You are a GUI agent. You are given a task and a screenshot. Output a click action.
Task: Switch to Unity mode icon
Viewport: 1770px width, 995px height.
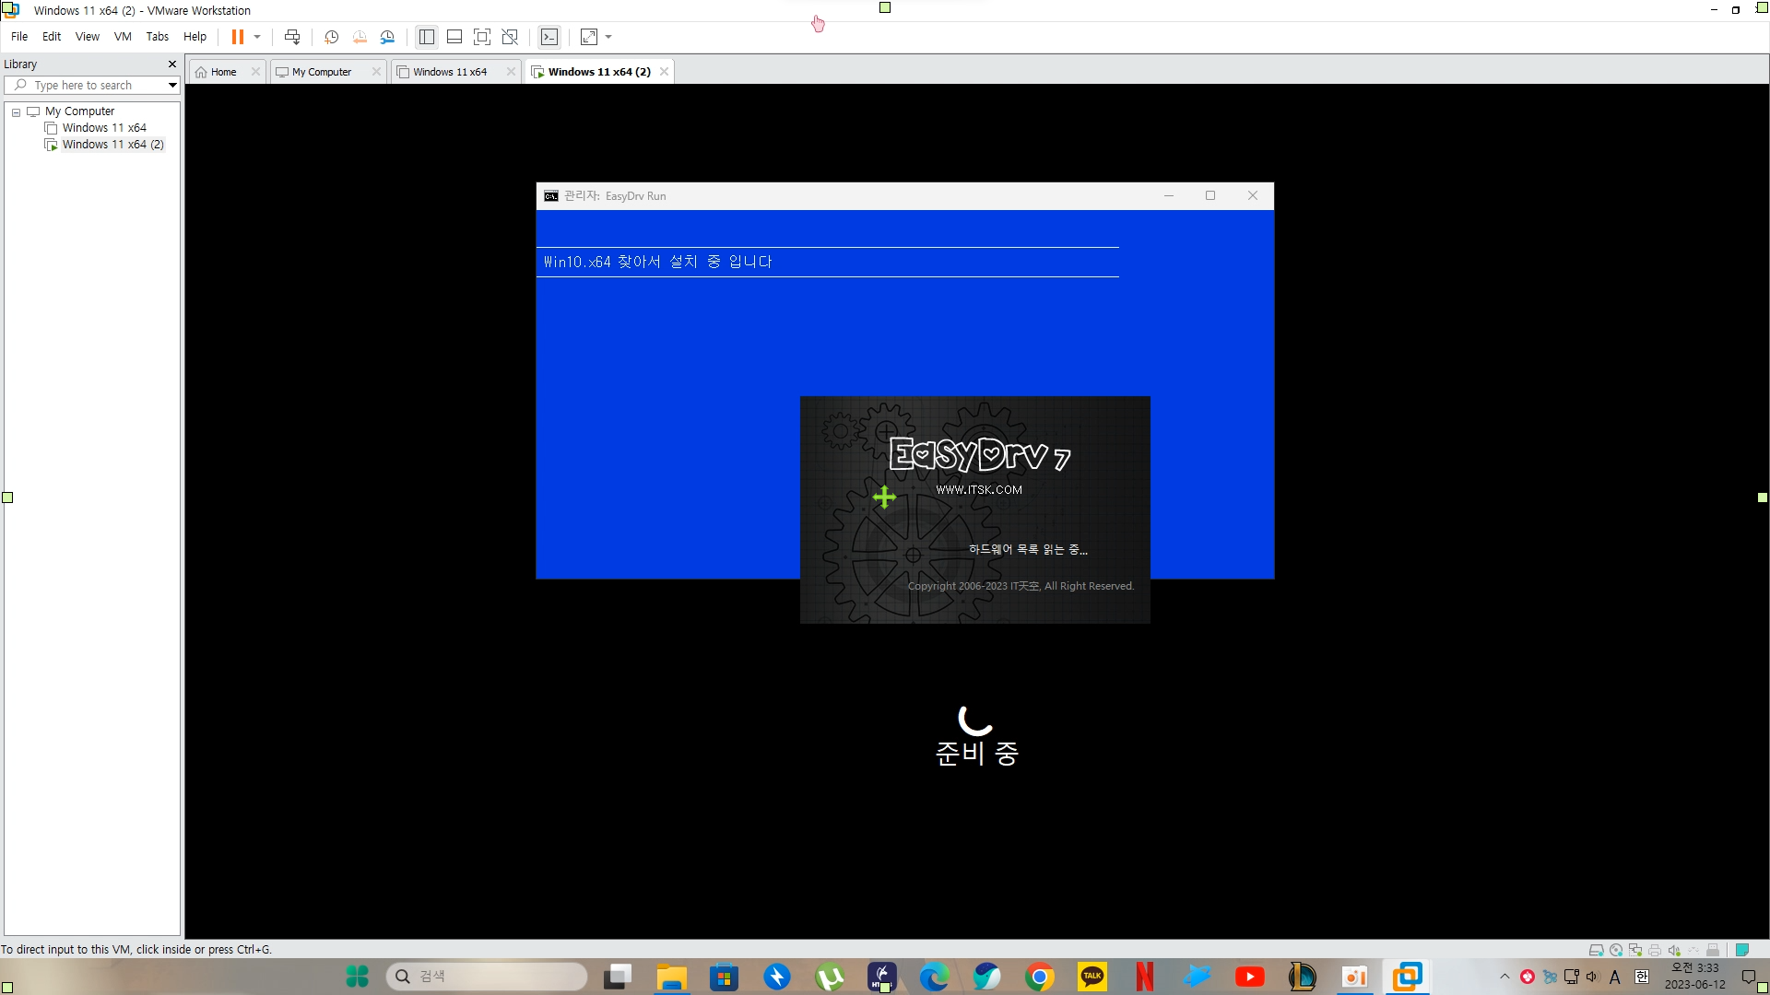pos(510,37)
